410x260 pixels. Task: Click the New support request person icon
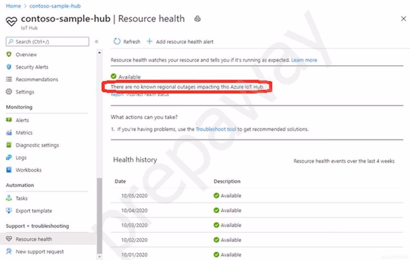9,251
